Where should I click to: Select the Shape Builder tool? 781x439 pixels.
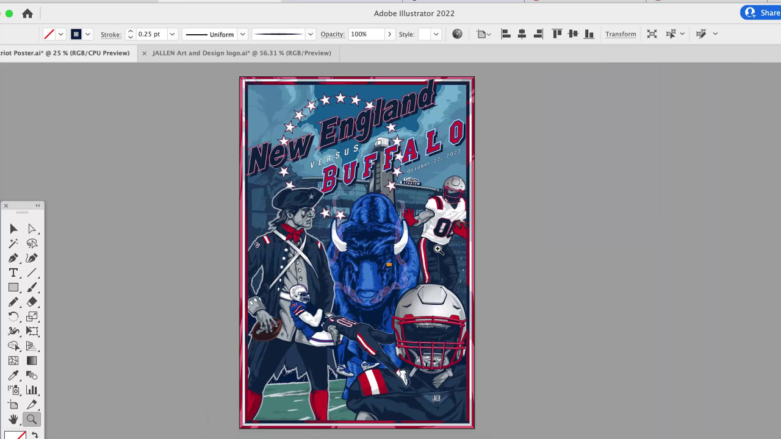pyautogui.click(x=13, y=346)
